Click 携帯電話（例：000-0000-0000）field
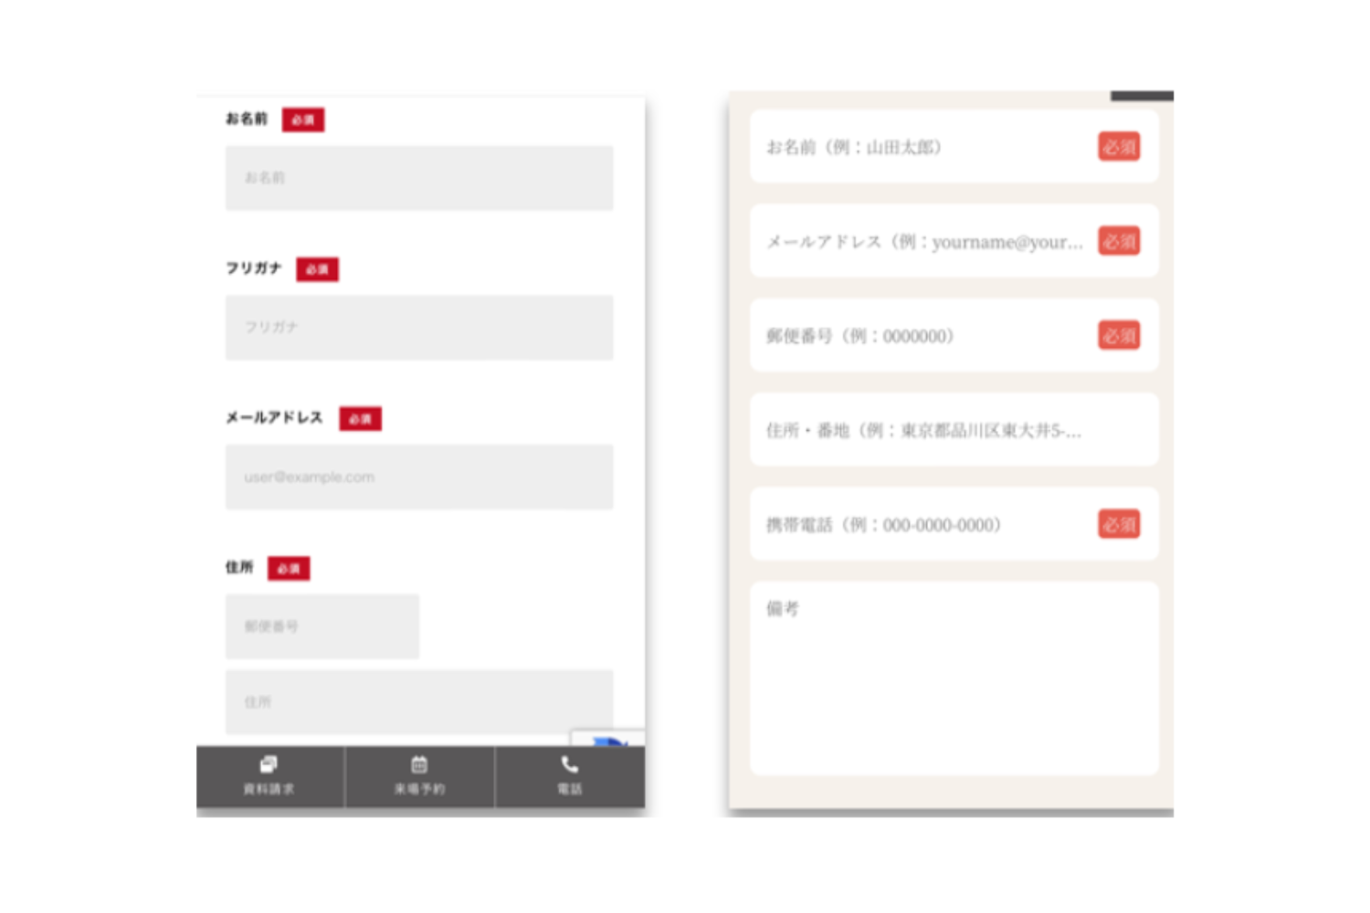 click(954, 524)
